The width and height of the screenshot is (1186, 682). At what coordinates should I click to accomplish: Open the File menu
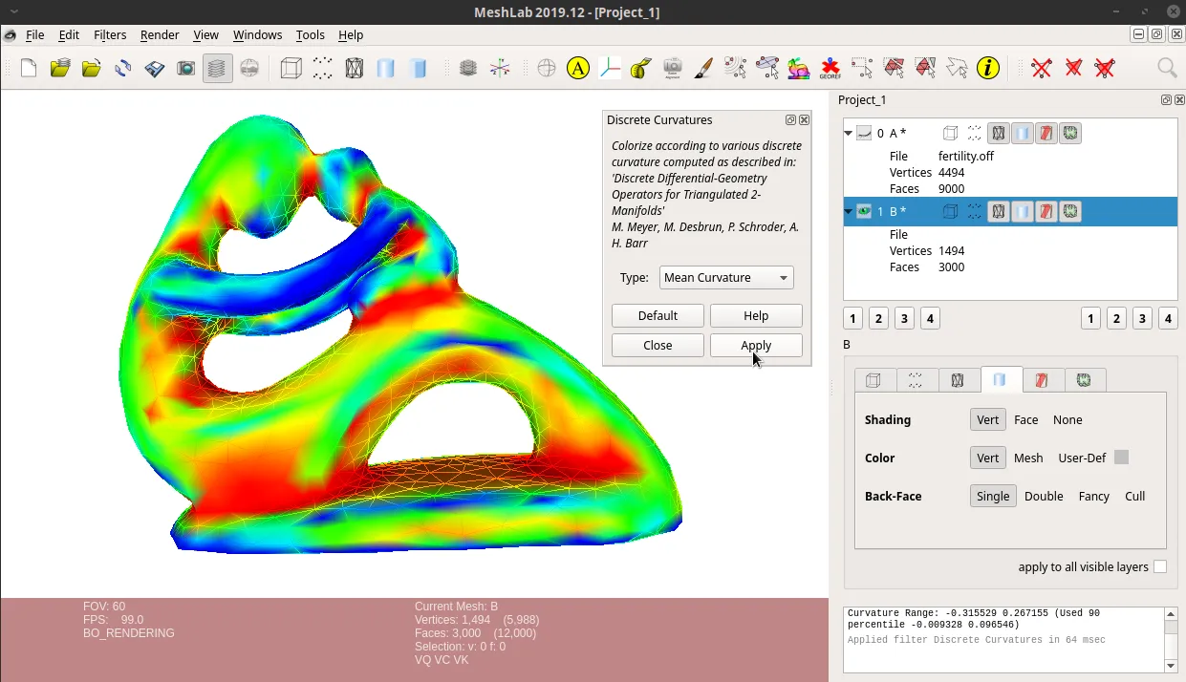pos(34,34)
